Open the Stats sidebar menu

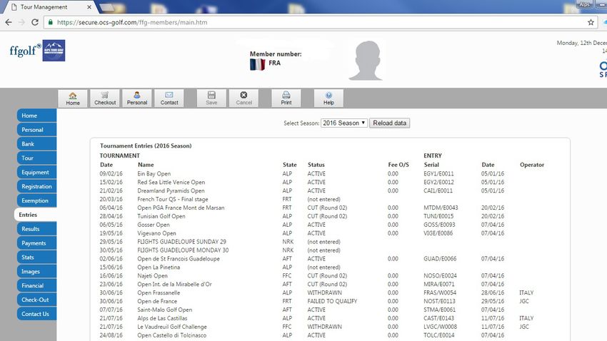(36, 257)
